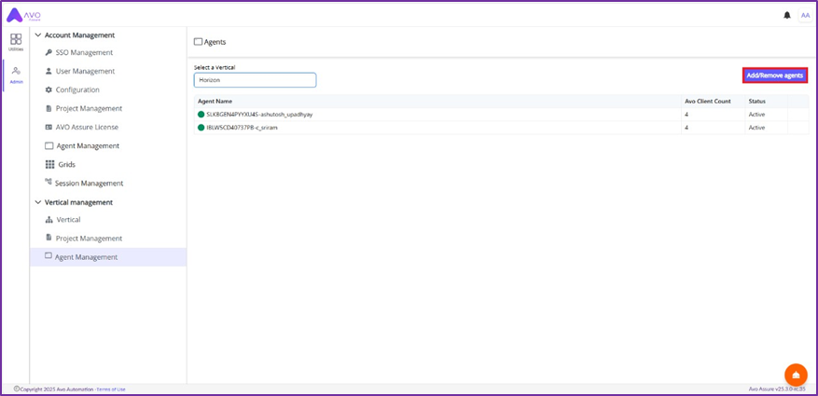Open the Select a Vertical dropdown
This screenshot has height=396, width=818.
coord(255,80)
